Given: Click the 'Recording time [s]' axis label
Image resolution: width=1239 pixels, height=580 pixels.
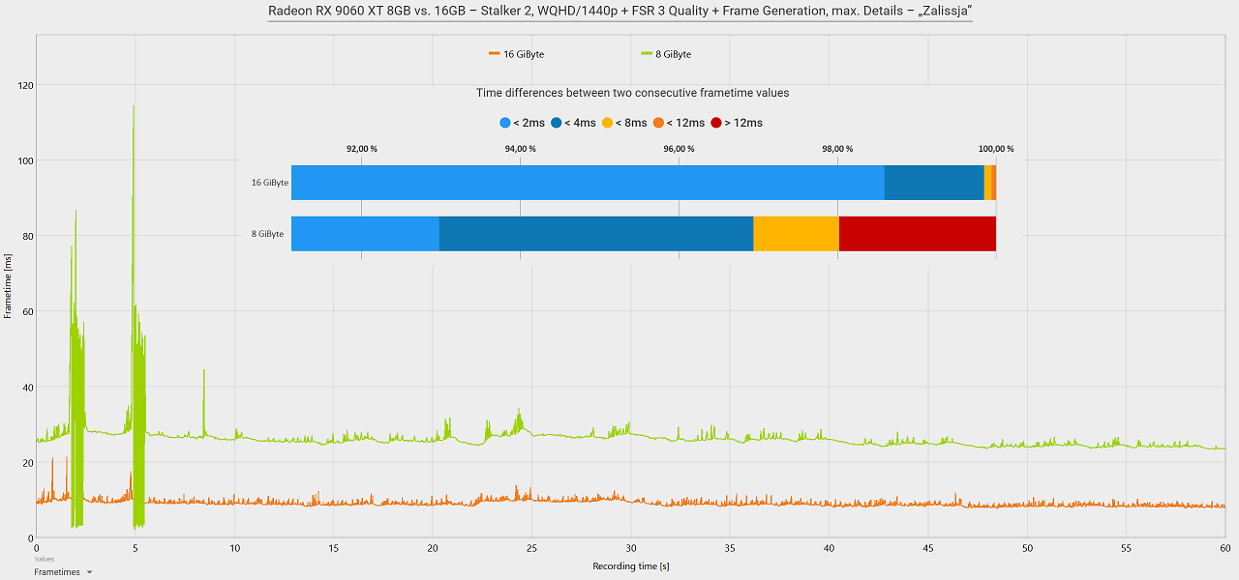Looking at the screenshot, I should point(631,565).
